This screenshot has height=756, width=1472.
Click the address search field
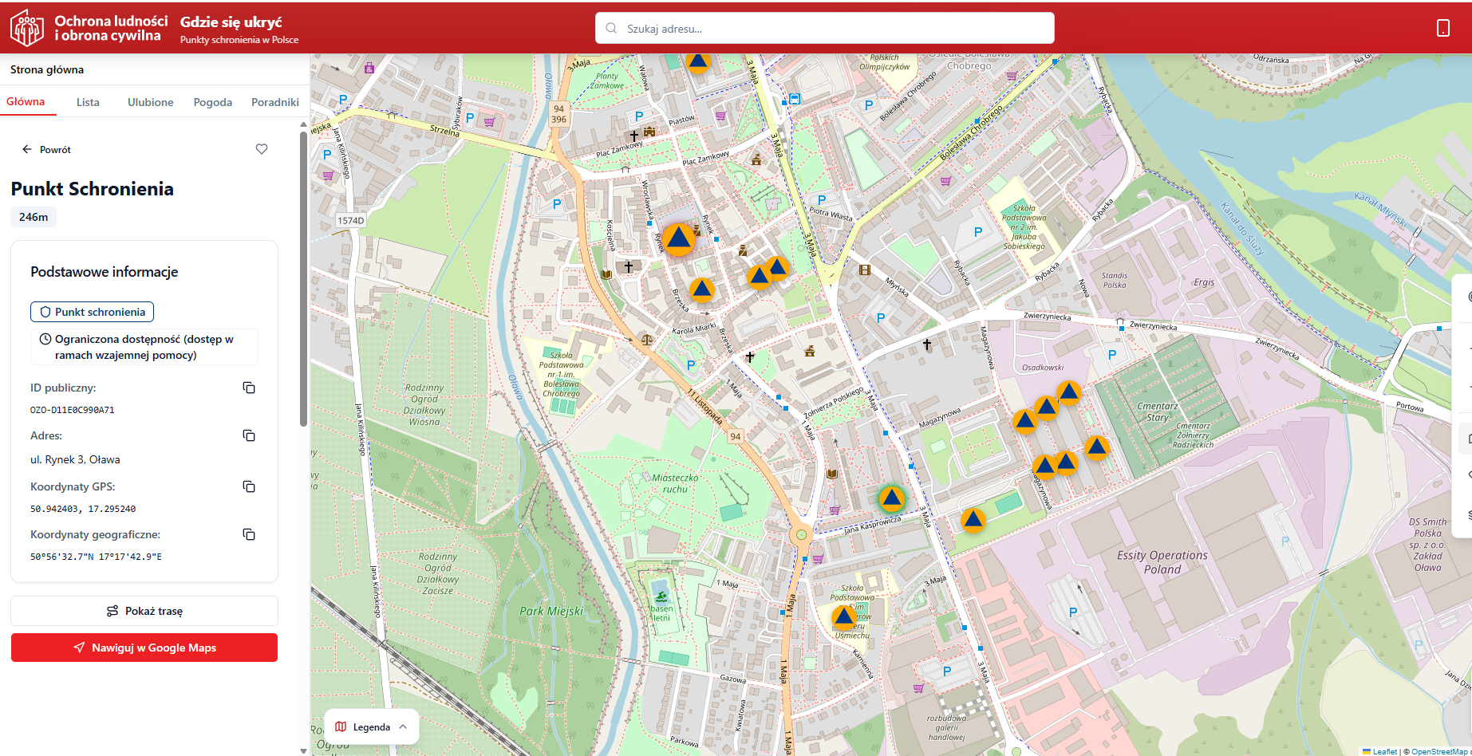(825, 28)
